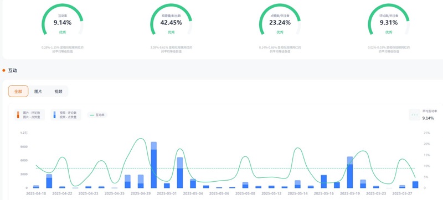
Task: Switch to the 图片 tab
Action: [x=38, y=91]
